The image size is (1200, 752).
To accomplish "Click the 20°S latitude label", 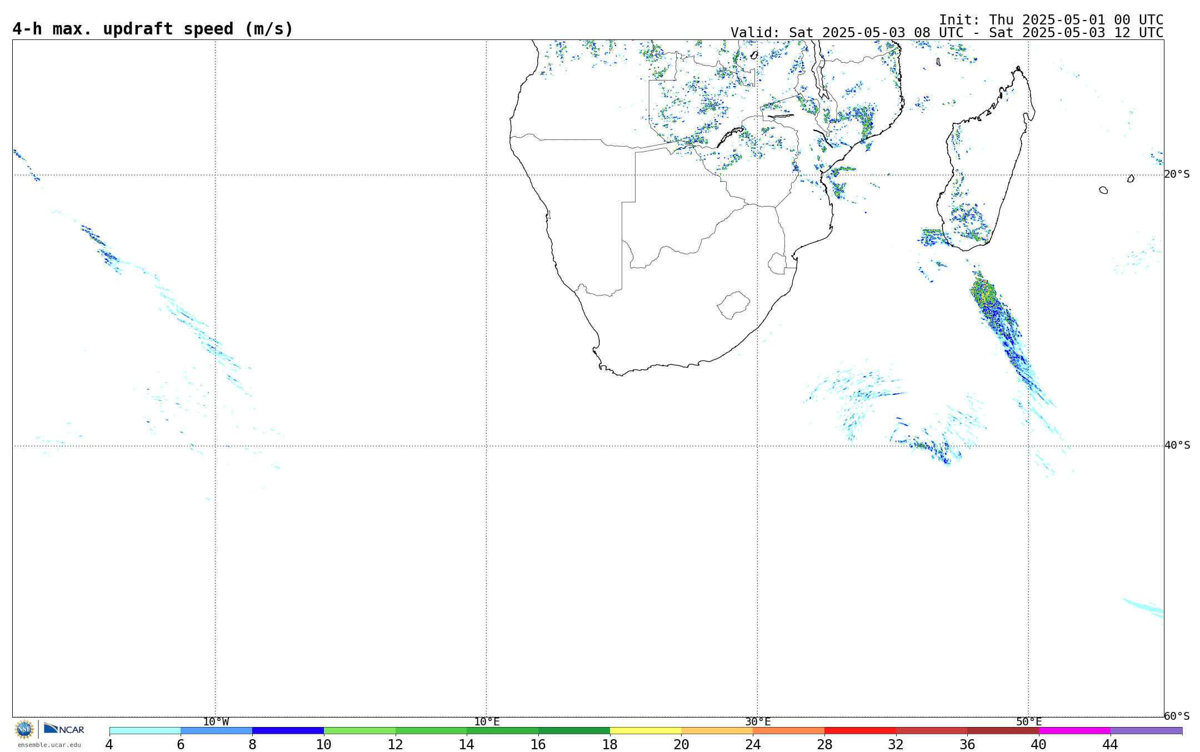I will (1177, 174).
